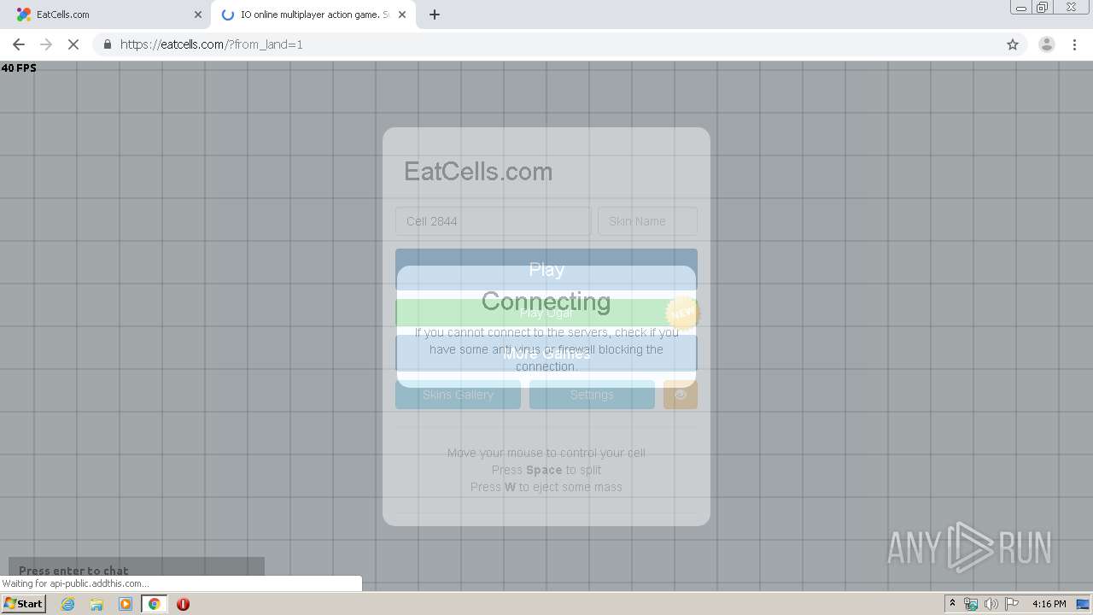Click the orange eye spectate button
1093x615 pixels.
point(681,395)
